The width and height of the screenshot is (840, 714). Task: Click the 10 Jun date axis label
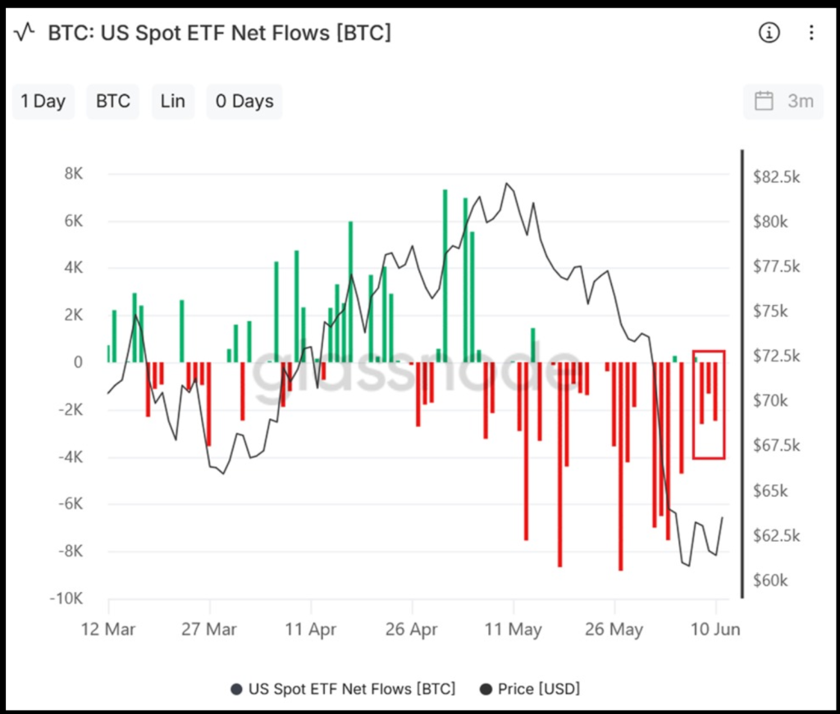coord(715,629)
